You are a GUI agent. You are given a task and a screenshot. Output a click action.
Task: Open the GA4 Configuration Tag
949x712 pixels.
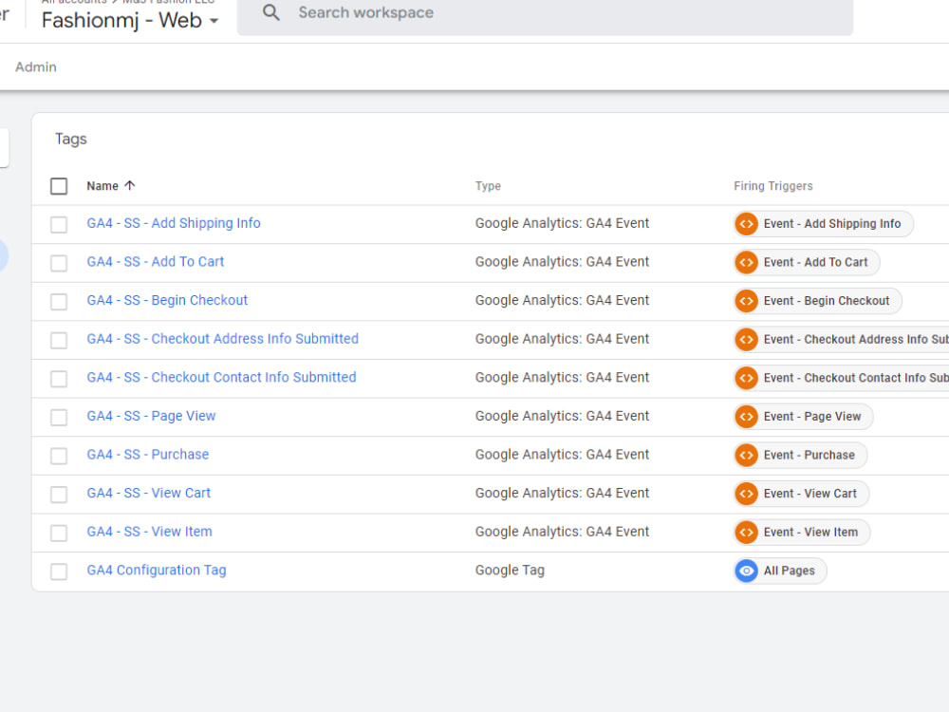click(156, 570)
